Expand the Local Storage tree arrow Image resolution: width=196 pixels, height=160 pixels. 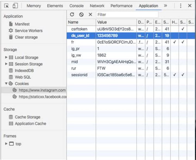tap(6, 57)
